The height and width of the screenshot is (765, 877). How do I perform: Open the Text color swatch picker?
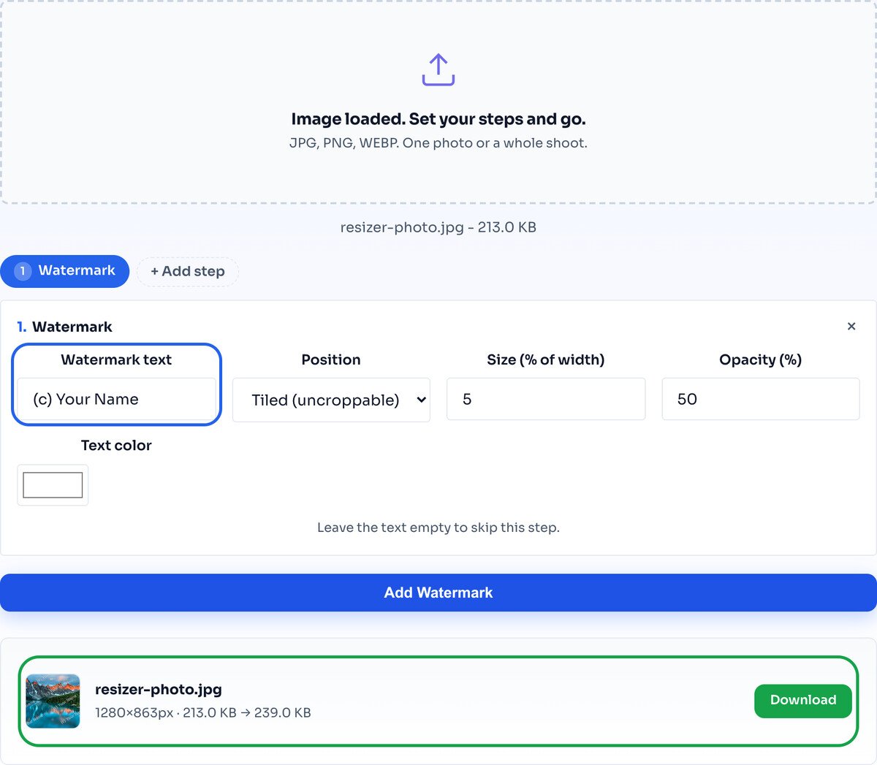click(x=53, y=485)
